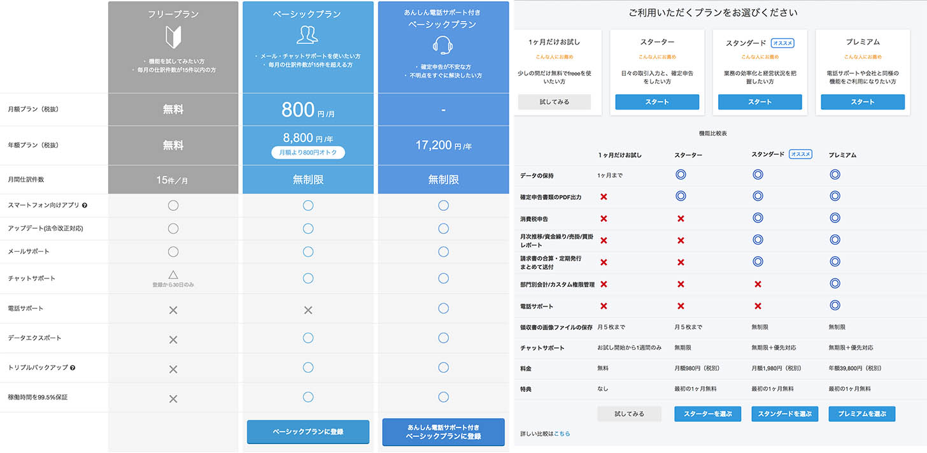Click the triangle mark in チャットサポート row
The height and width of the screenshot is (453, 927).
point(173,275)
